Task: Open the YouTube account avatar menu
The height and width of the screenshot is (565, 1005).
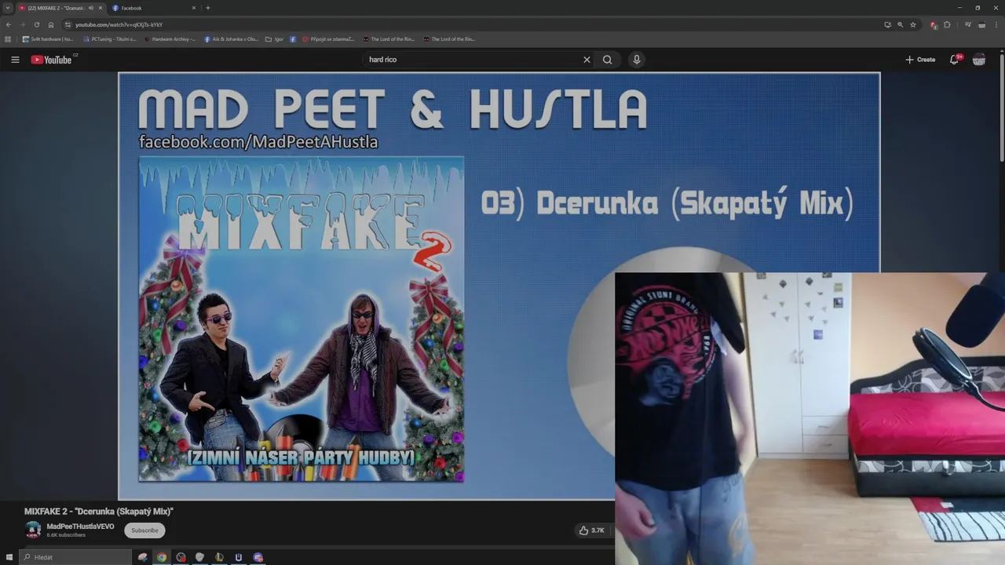Action: coord(979,60)
